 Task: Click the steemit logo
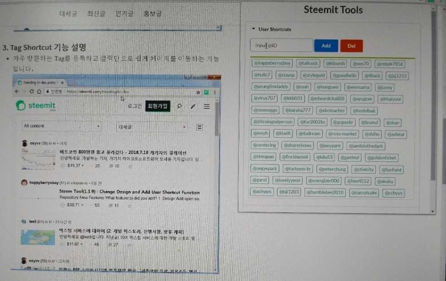(x=36, y=105)
